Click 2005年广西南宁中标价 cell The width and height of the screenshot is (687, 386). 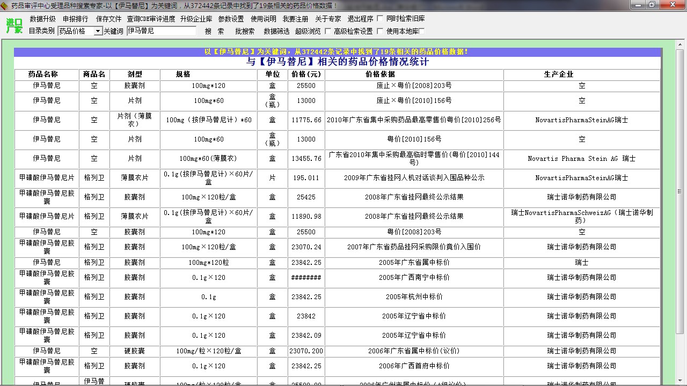click(x=414, y=278)
